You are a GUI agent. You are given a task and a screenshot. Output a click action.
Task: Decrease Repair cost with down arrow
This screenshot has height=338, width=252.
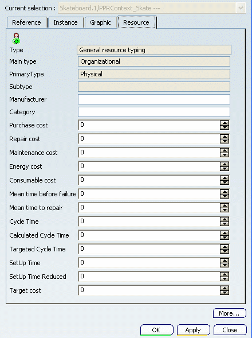click(225, 141)
